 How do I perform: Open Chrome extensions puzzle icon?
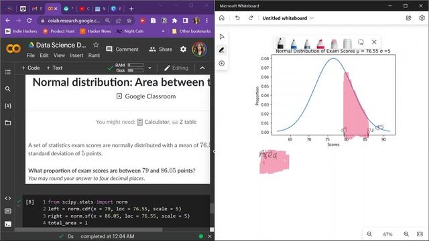coord(174,21)
